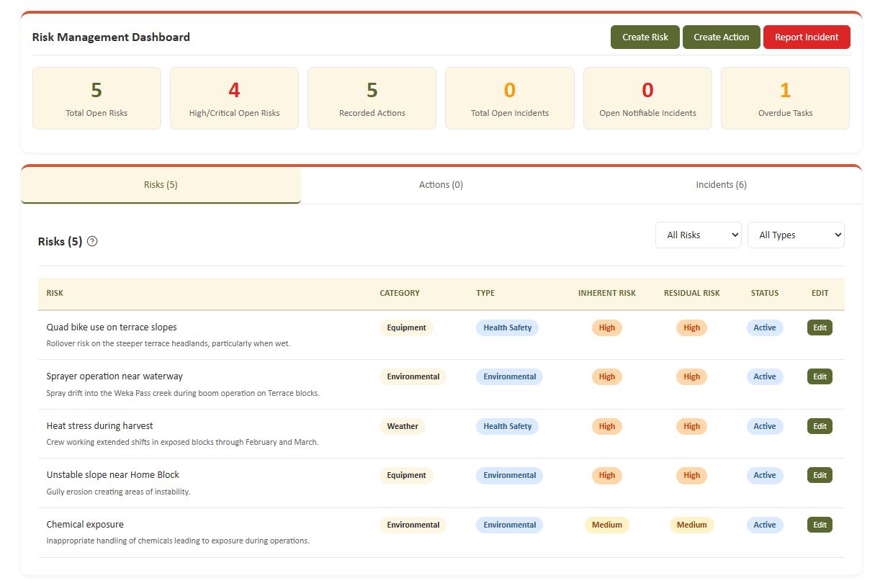This screenshot has width=875, height=583.
Task: Click 'Heat stress during harvest' title
Action: coord(99,425)
